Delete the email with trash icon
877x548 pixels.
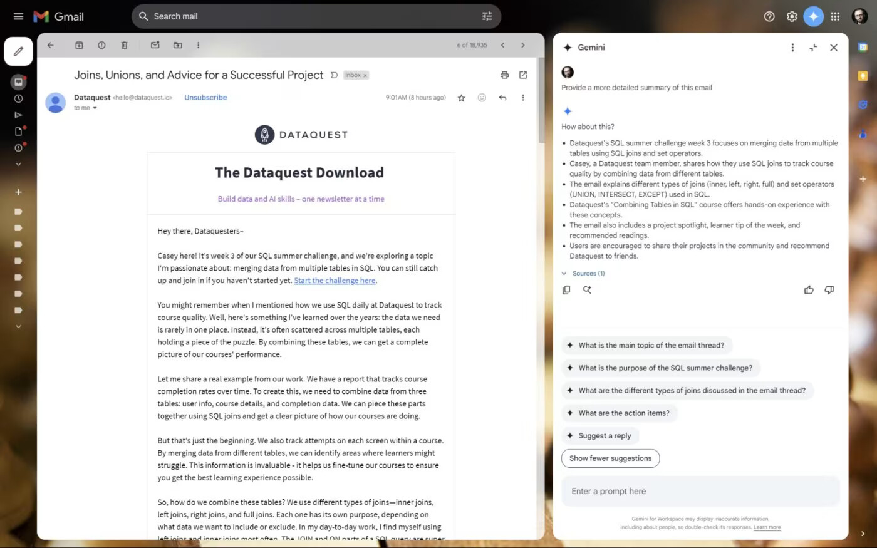point(124,45)
